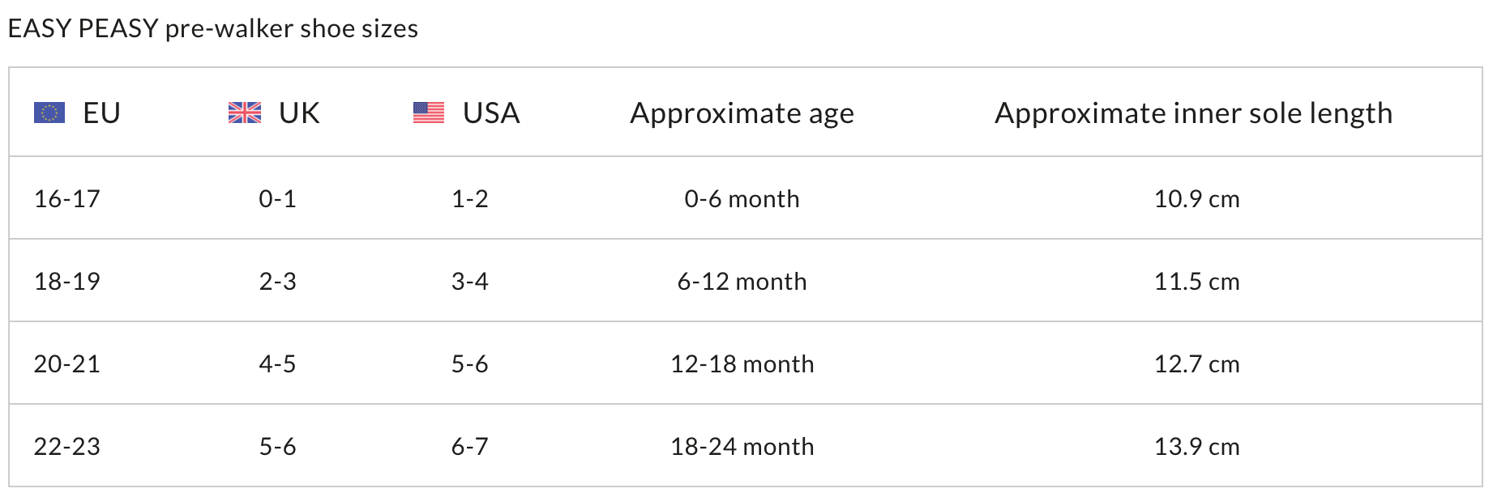Click the EASY PEASY pre-walker title
Screen dimensions: 1493x497
(x=213, y=29)
